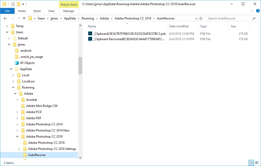The height and width of the screenshot is (166, 261).
Task: Select the Picture Tools contextual tab
Action: pos(69,5)
